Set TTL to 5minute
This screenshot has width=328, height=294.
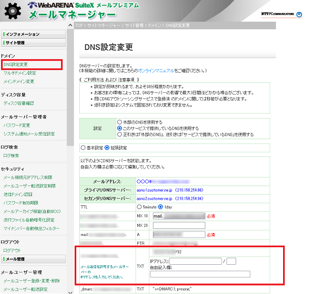139,207
